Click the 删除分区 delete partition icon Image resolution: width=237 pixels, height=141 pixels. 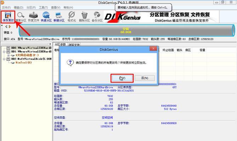pyautogui.click(x=84, y=17)
